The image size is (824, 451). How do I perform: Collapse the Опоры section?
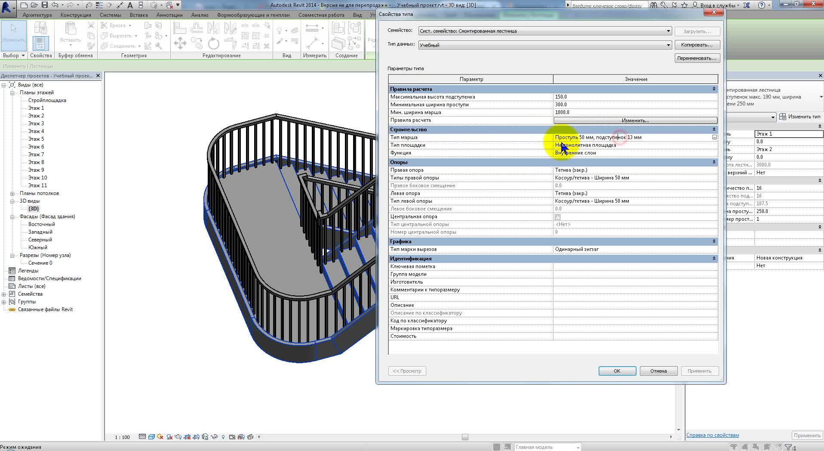pos(714,162)
